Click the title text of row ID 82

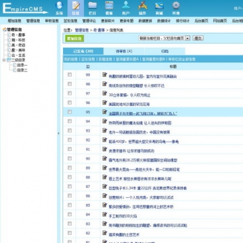(x=124, y=235)
